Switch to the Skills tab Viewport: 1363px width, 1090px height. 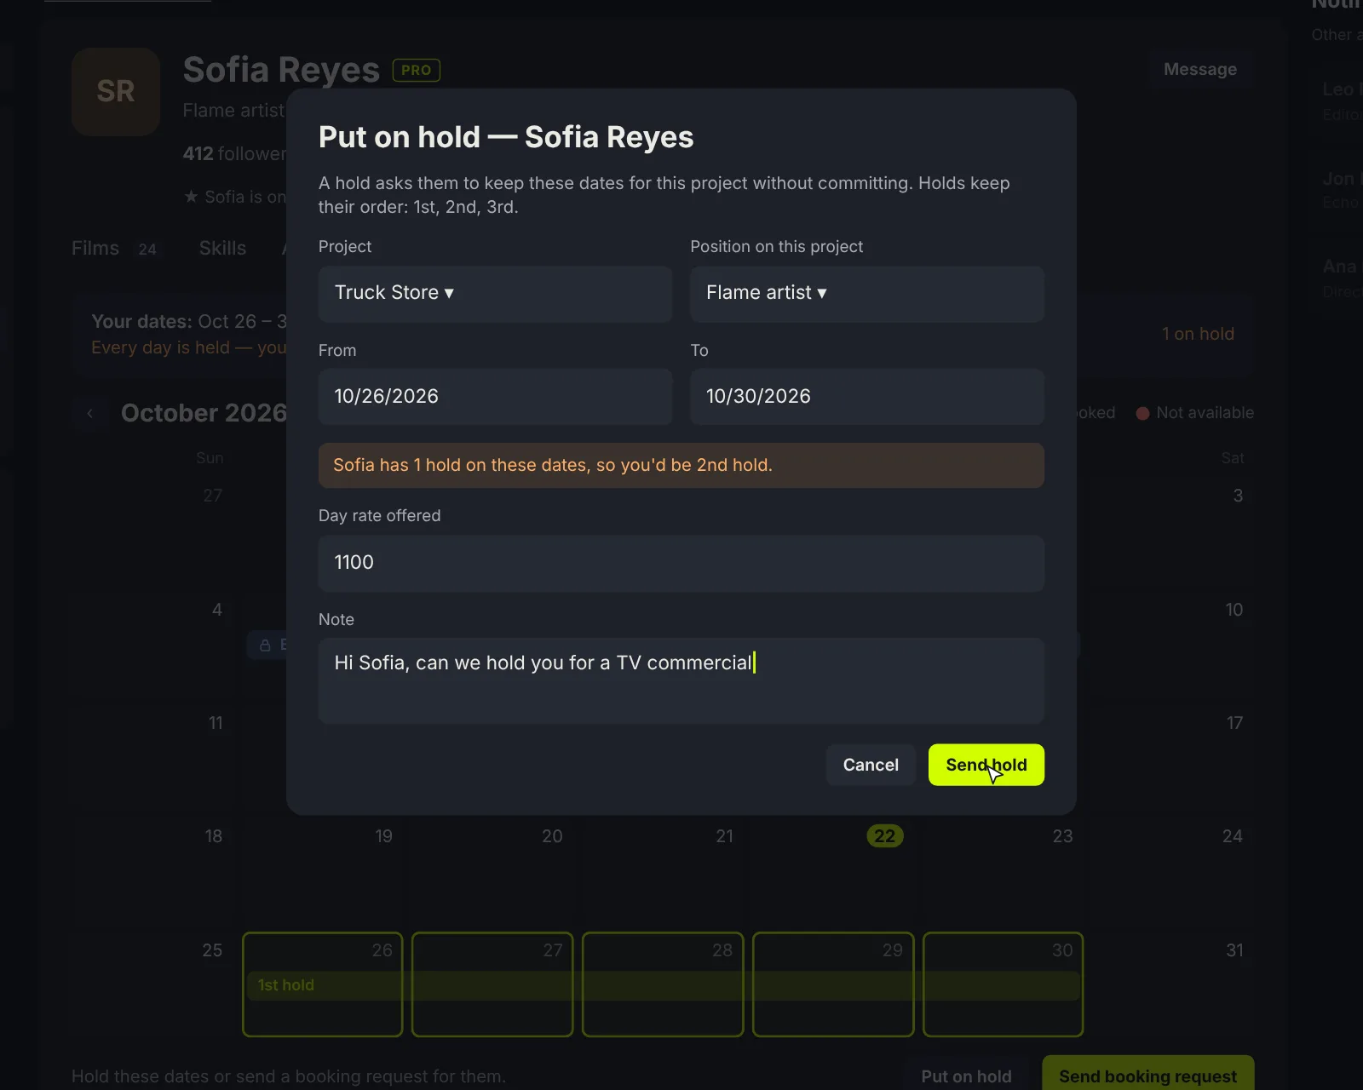click(x=222, y=249)
